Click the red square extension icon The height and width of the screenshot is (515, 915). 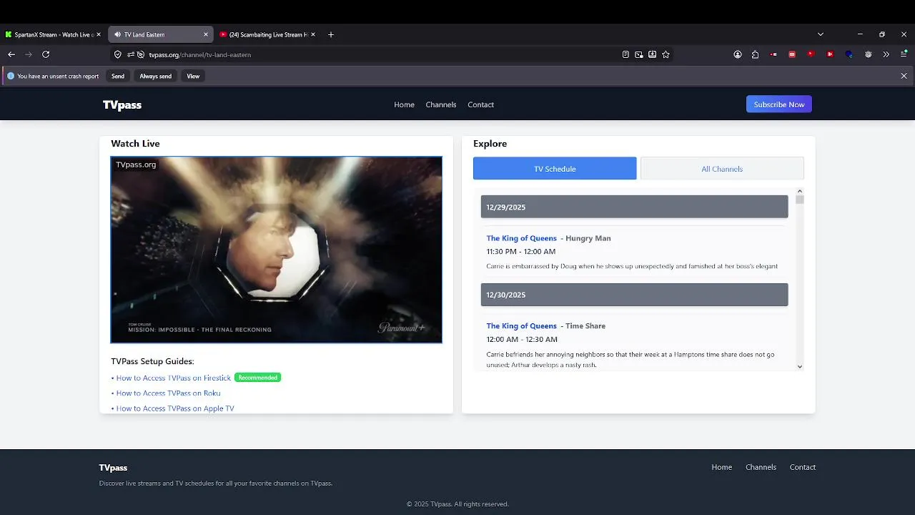[792, 54]
